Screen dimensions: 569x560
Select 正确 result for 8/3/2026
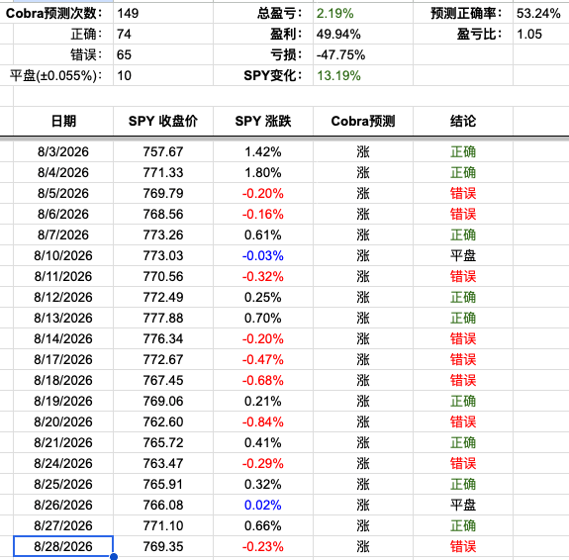(463, 151)
